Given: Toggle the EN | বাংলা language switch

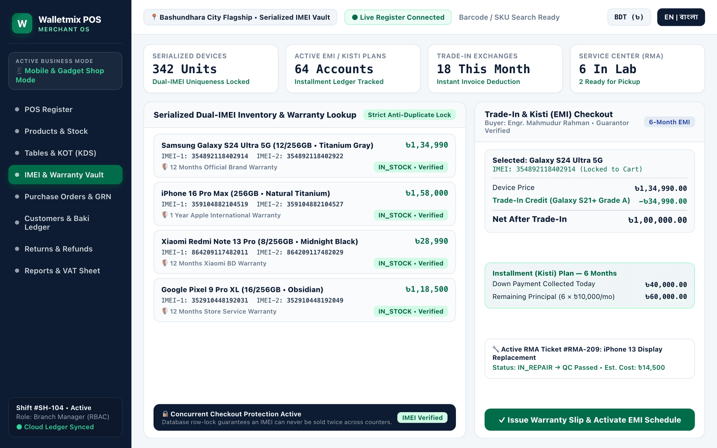Looking at the screenshot, I should tap(681, 17).
